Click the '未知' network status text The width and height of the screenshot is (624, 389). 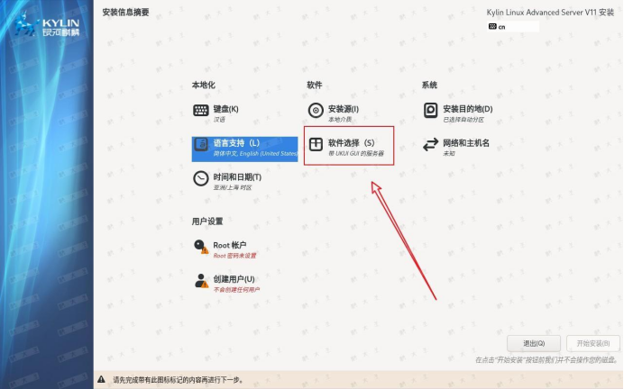(449, 153)
